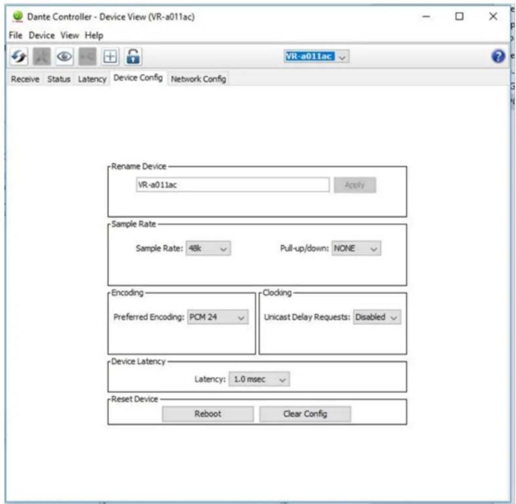Click the greyed-out web config toolbar icon
This screenshot has height=504, width=516.
[42, 56]
